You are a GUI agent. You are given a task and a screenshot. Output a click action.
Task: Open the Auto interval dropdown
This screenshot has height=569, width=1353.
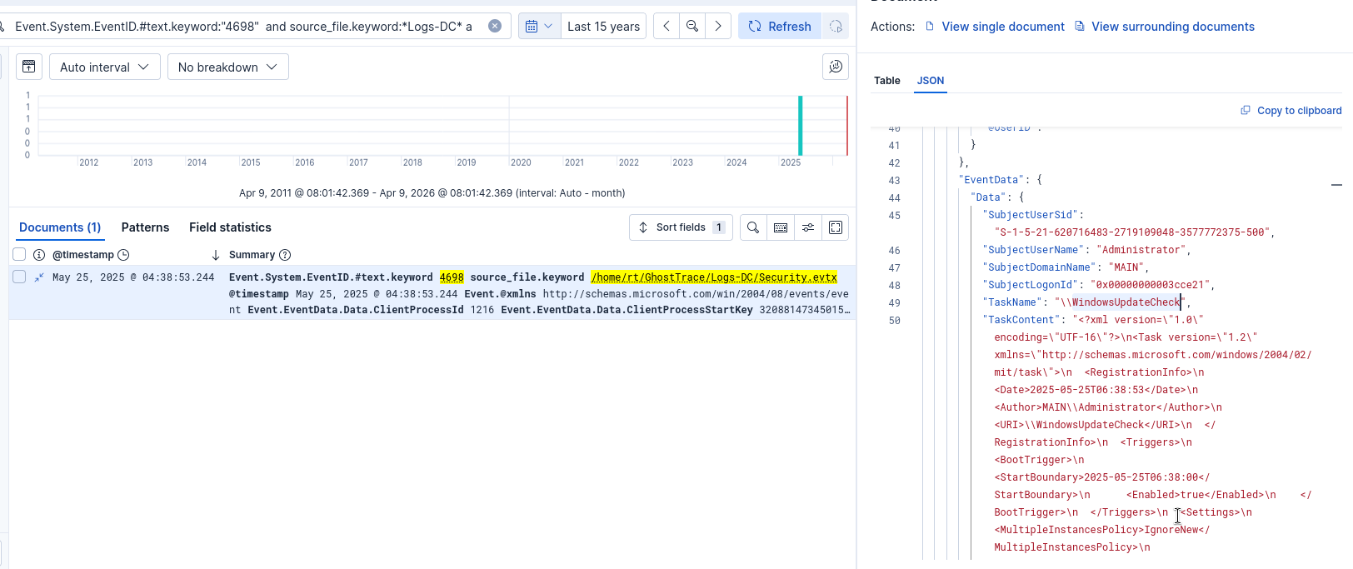click(104, 67)
